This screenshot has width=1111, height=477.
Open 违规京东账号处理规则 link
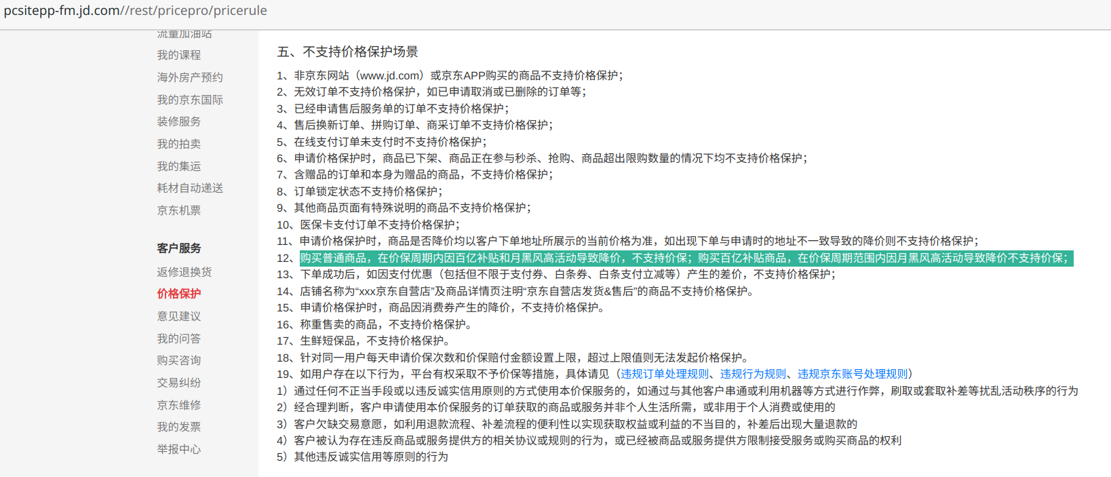pos(852,374)
